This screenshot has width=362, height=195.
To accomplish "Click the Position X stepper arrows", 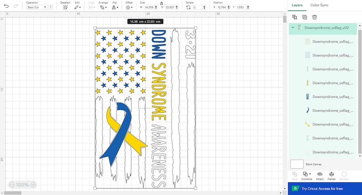I will tap(229, 7).
